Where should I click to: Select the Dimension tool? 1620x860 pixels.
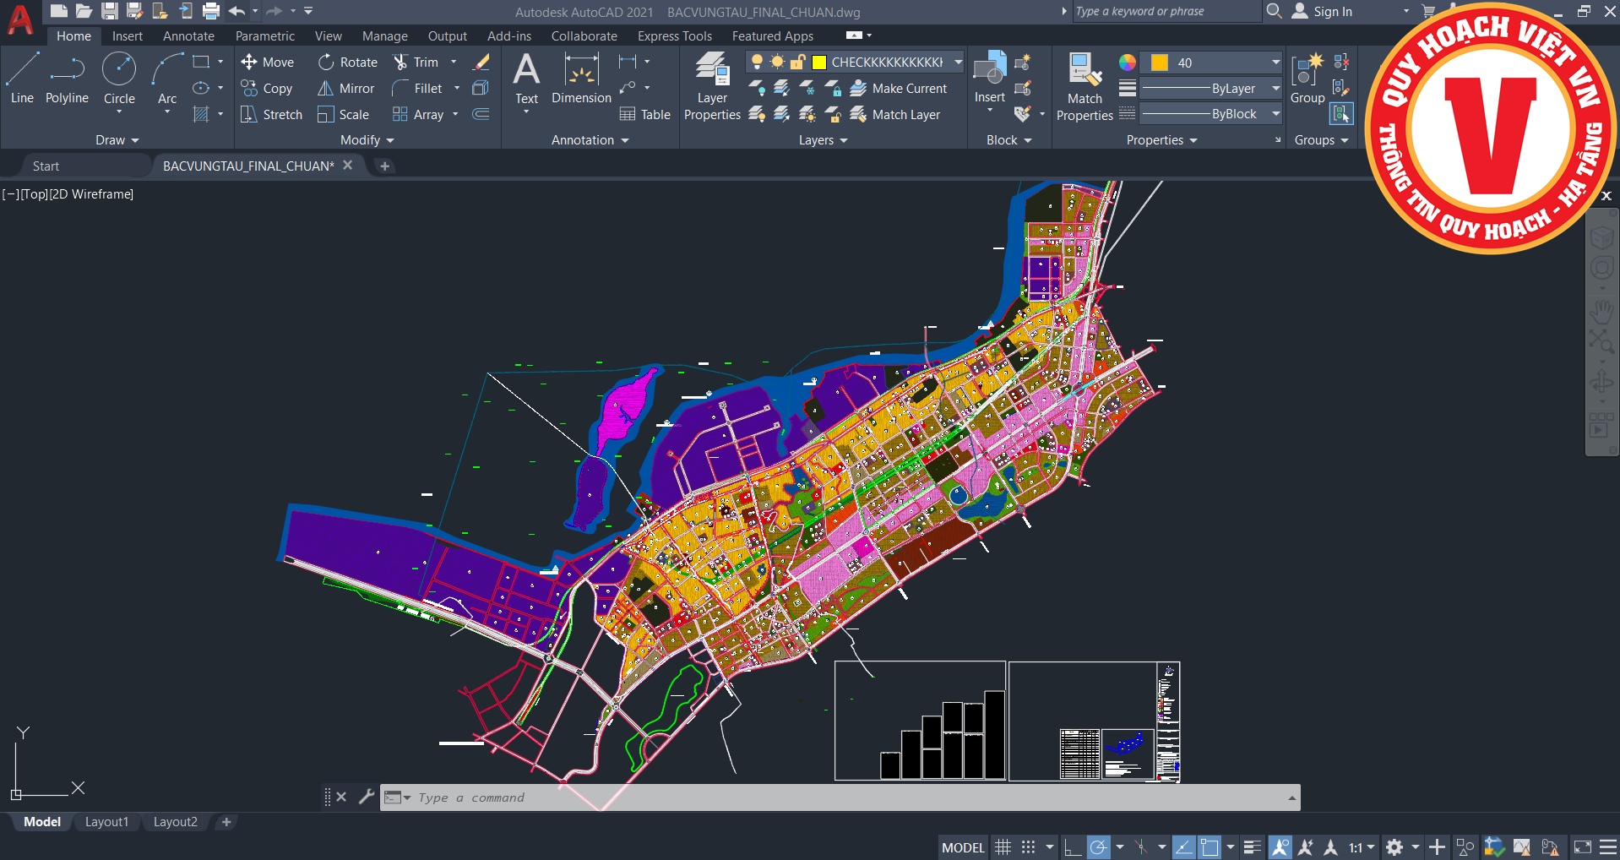click(581, 78)
